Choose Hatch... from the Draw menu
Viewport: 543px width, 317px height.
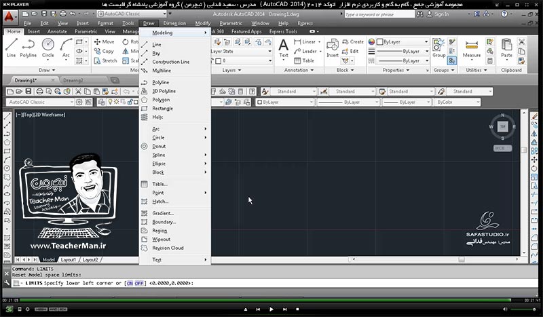coord(175,202)
